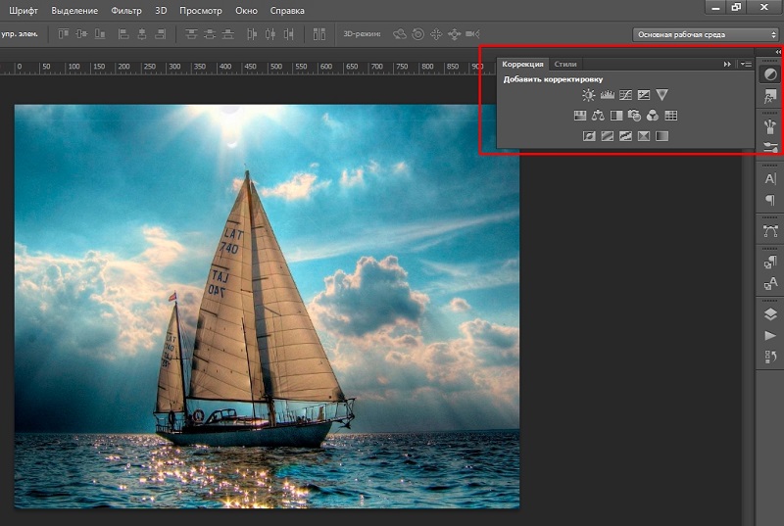The width and height of the screenshot is (784, 526).
Task: Add a Black & White adjustment layer
Action: point(616,116)
